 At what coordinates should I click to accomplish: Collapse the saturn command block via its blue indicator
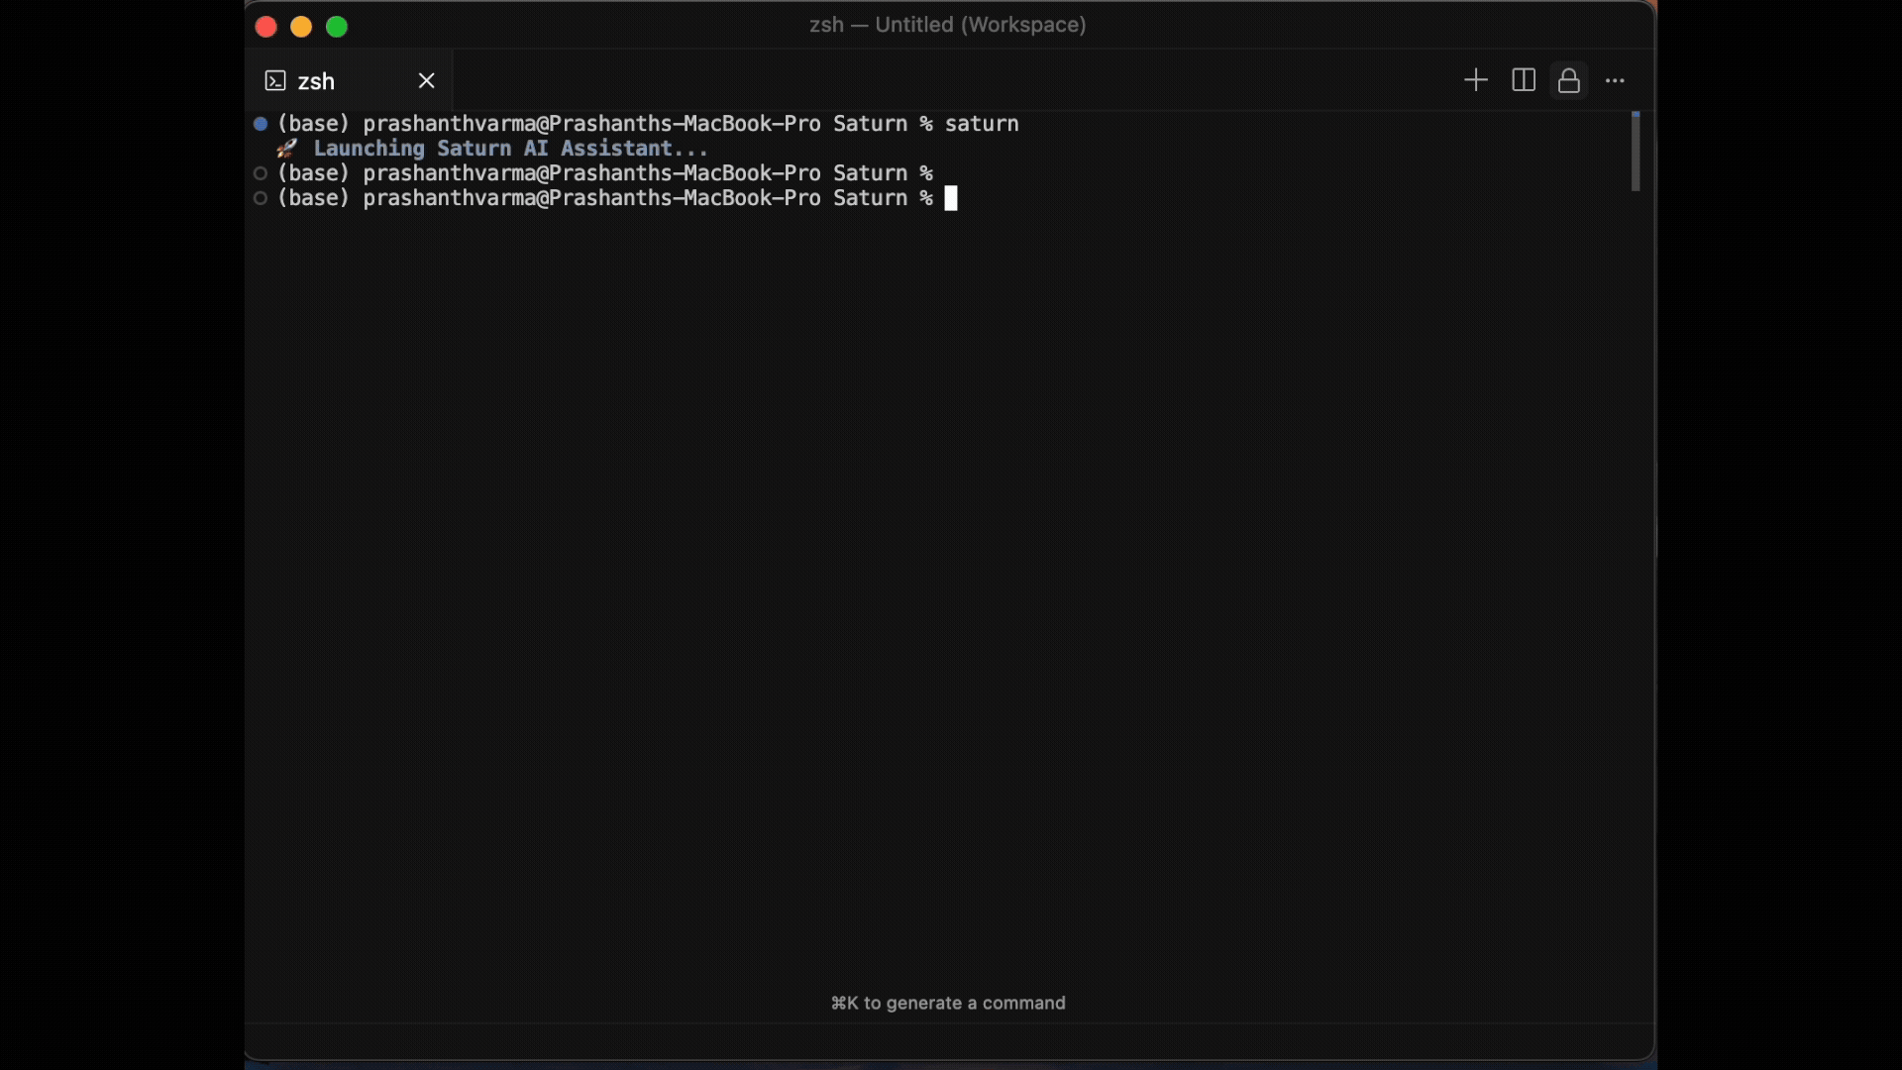click(x=261, y=123)
